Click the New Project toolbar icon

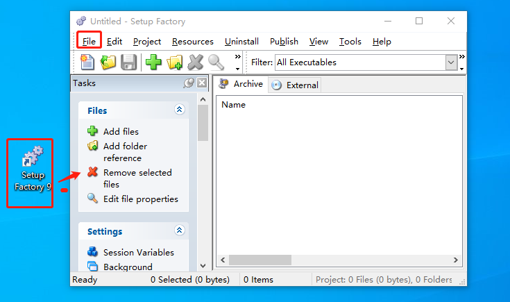(x=87, y=62)
